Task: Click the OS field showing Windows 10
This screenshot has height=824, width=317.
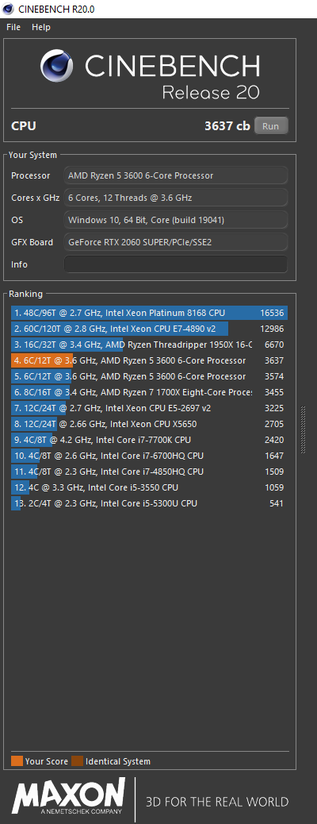Action: coord(176,220)
